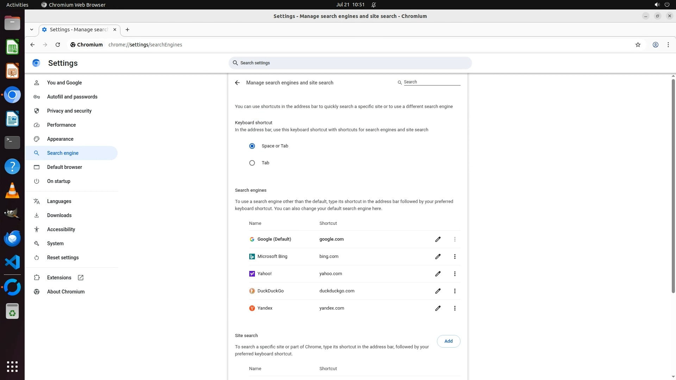
Task: Bookmark this tab with the star icon
Action: pos(638,45)
